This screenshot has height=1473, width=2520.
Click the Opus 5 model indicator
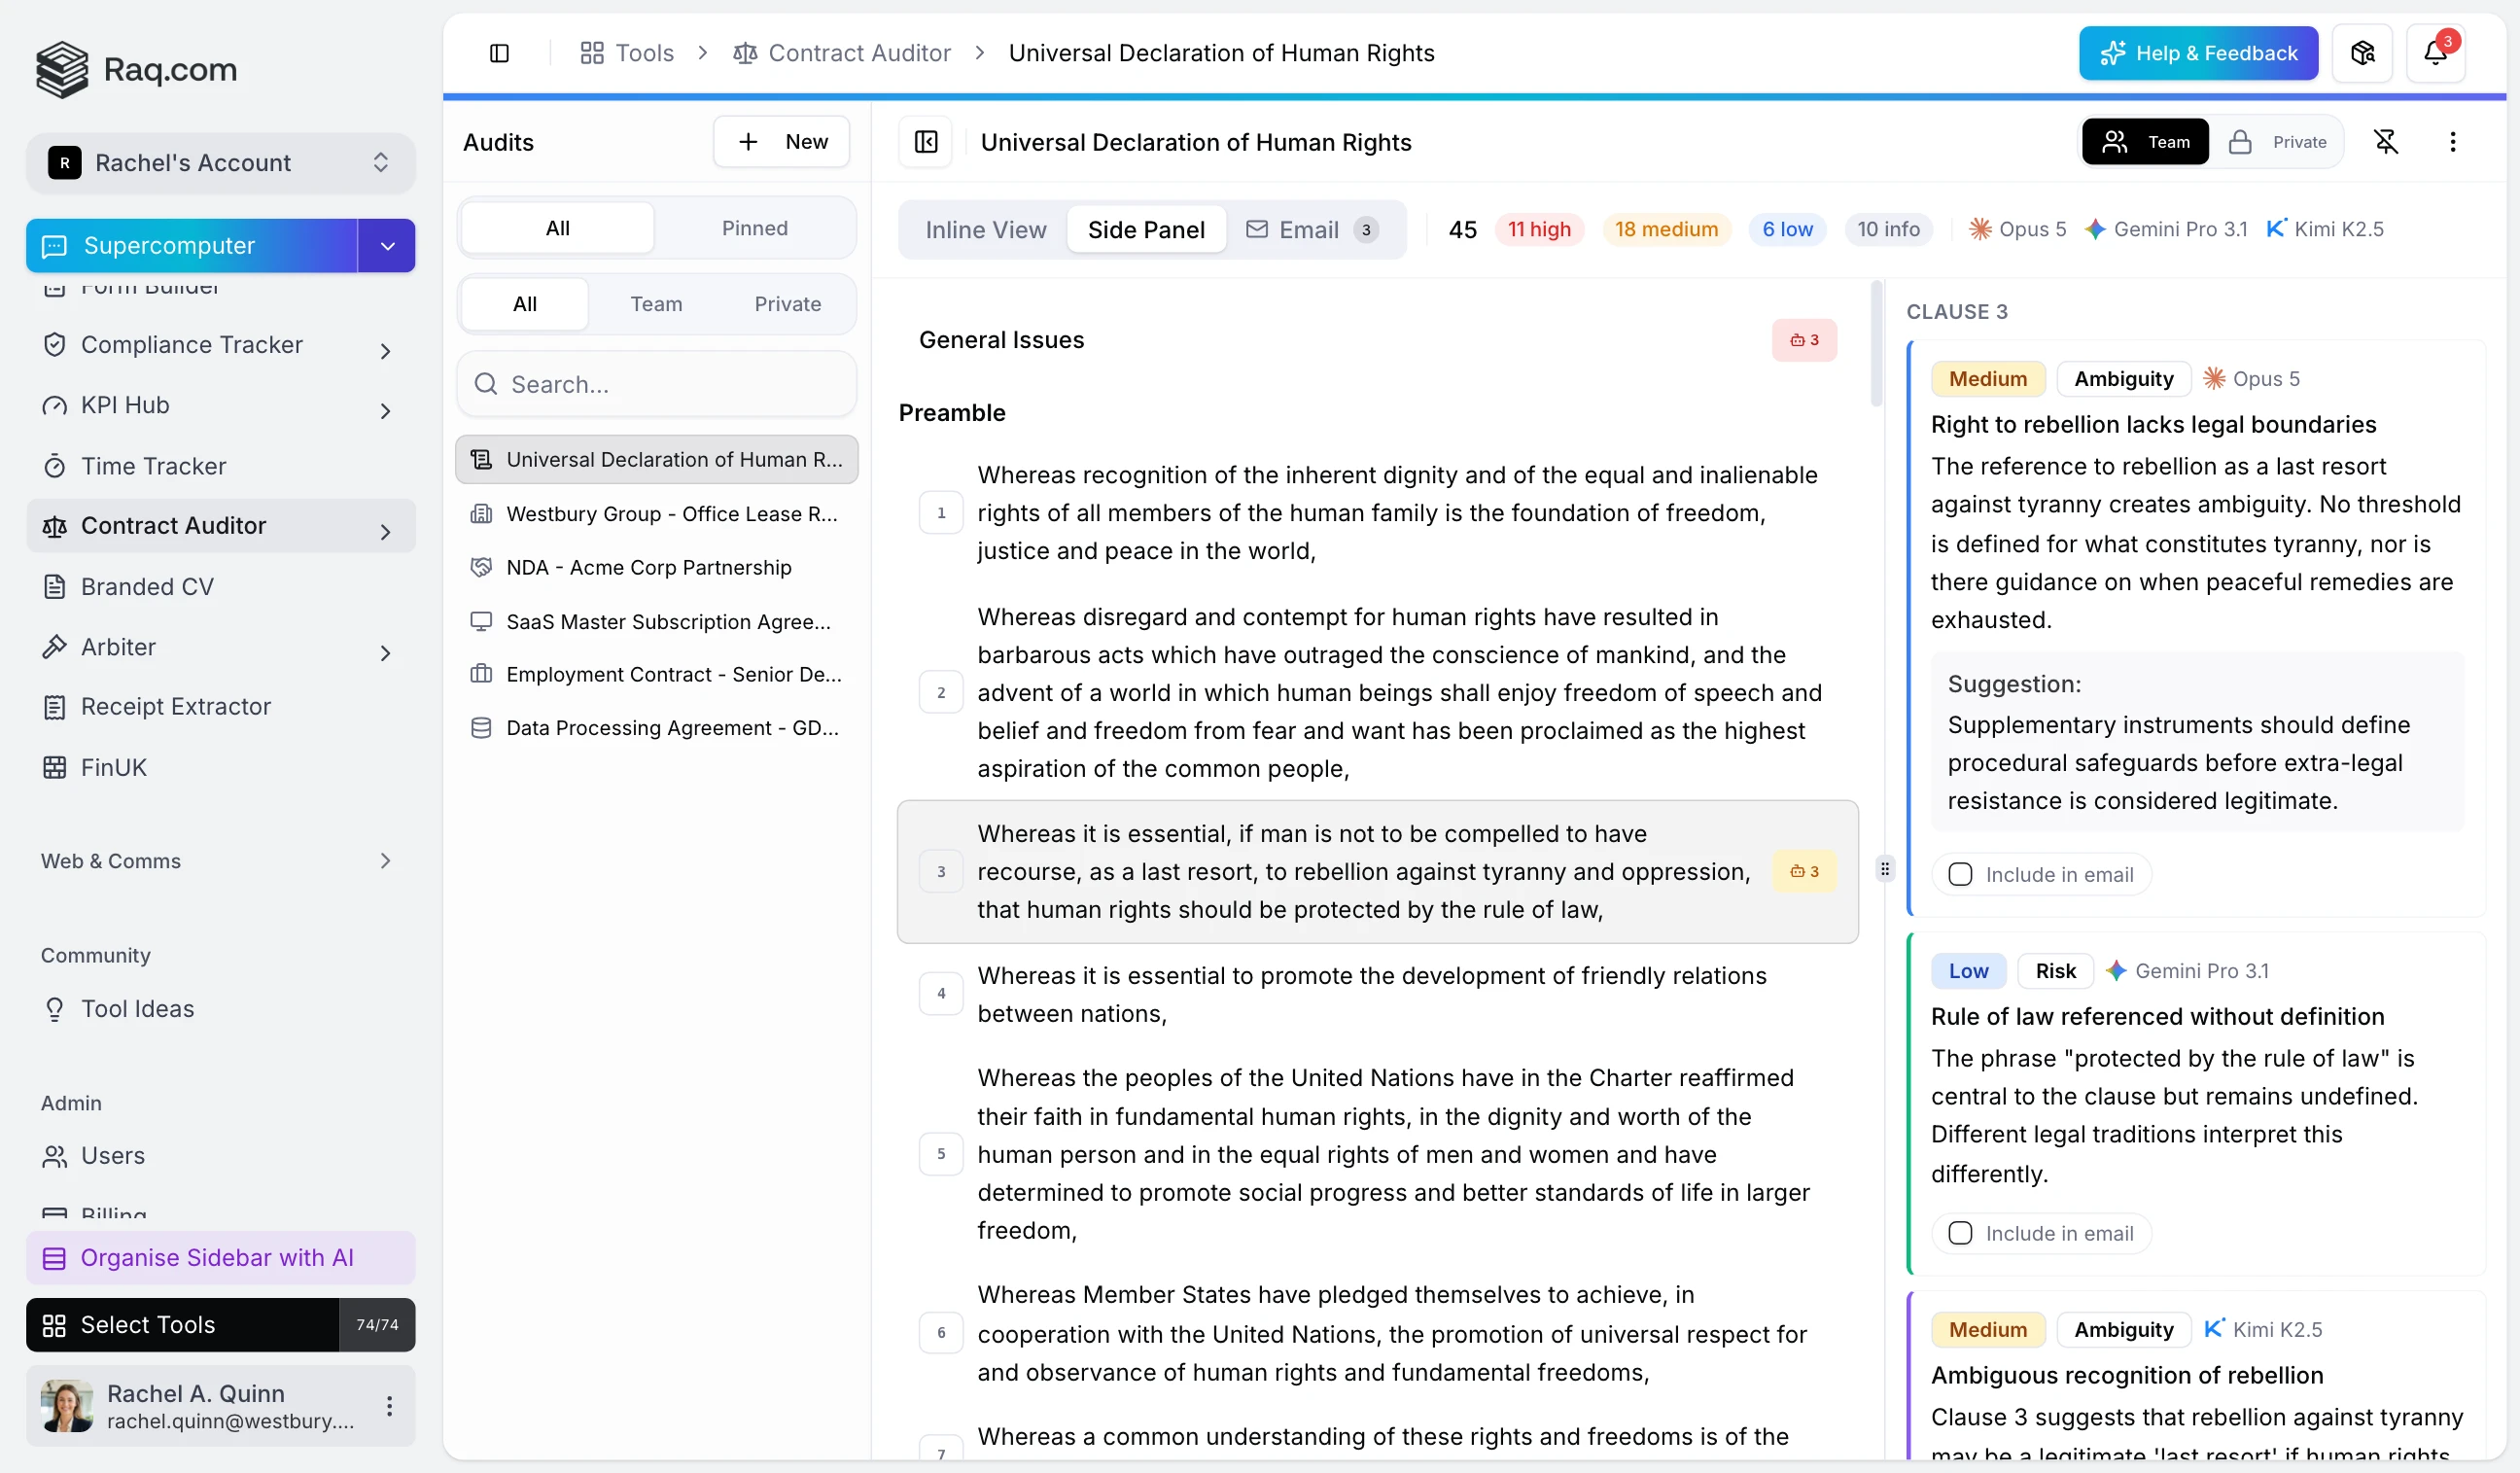[x=2018, y=229]
